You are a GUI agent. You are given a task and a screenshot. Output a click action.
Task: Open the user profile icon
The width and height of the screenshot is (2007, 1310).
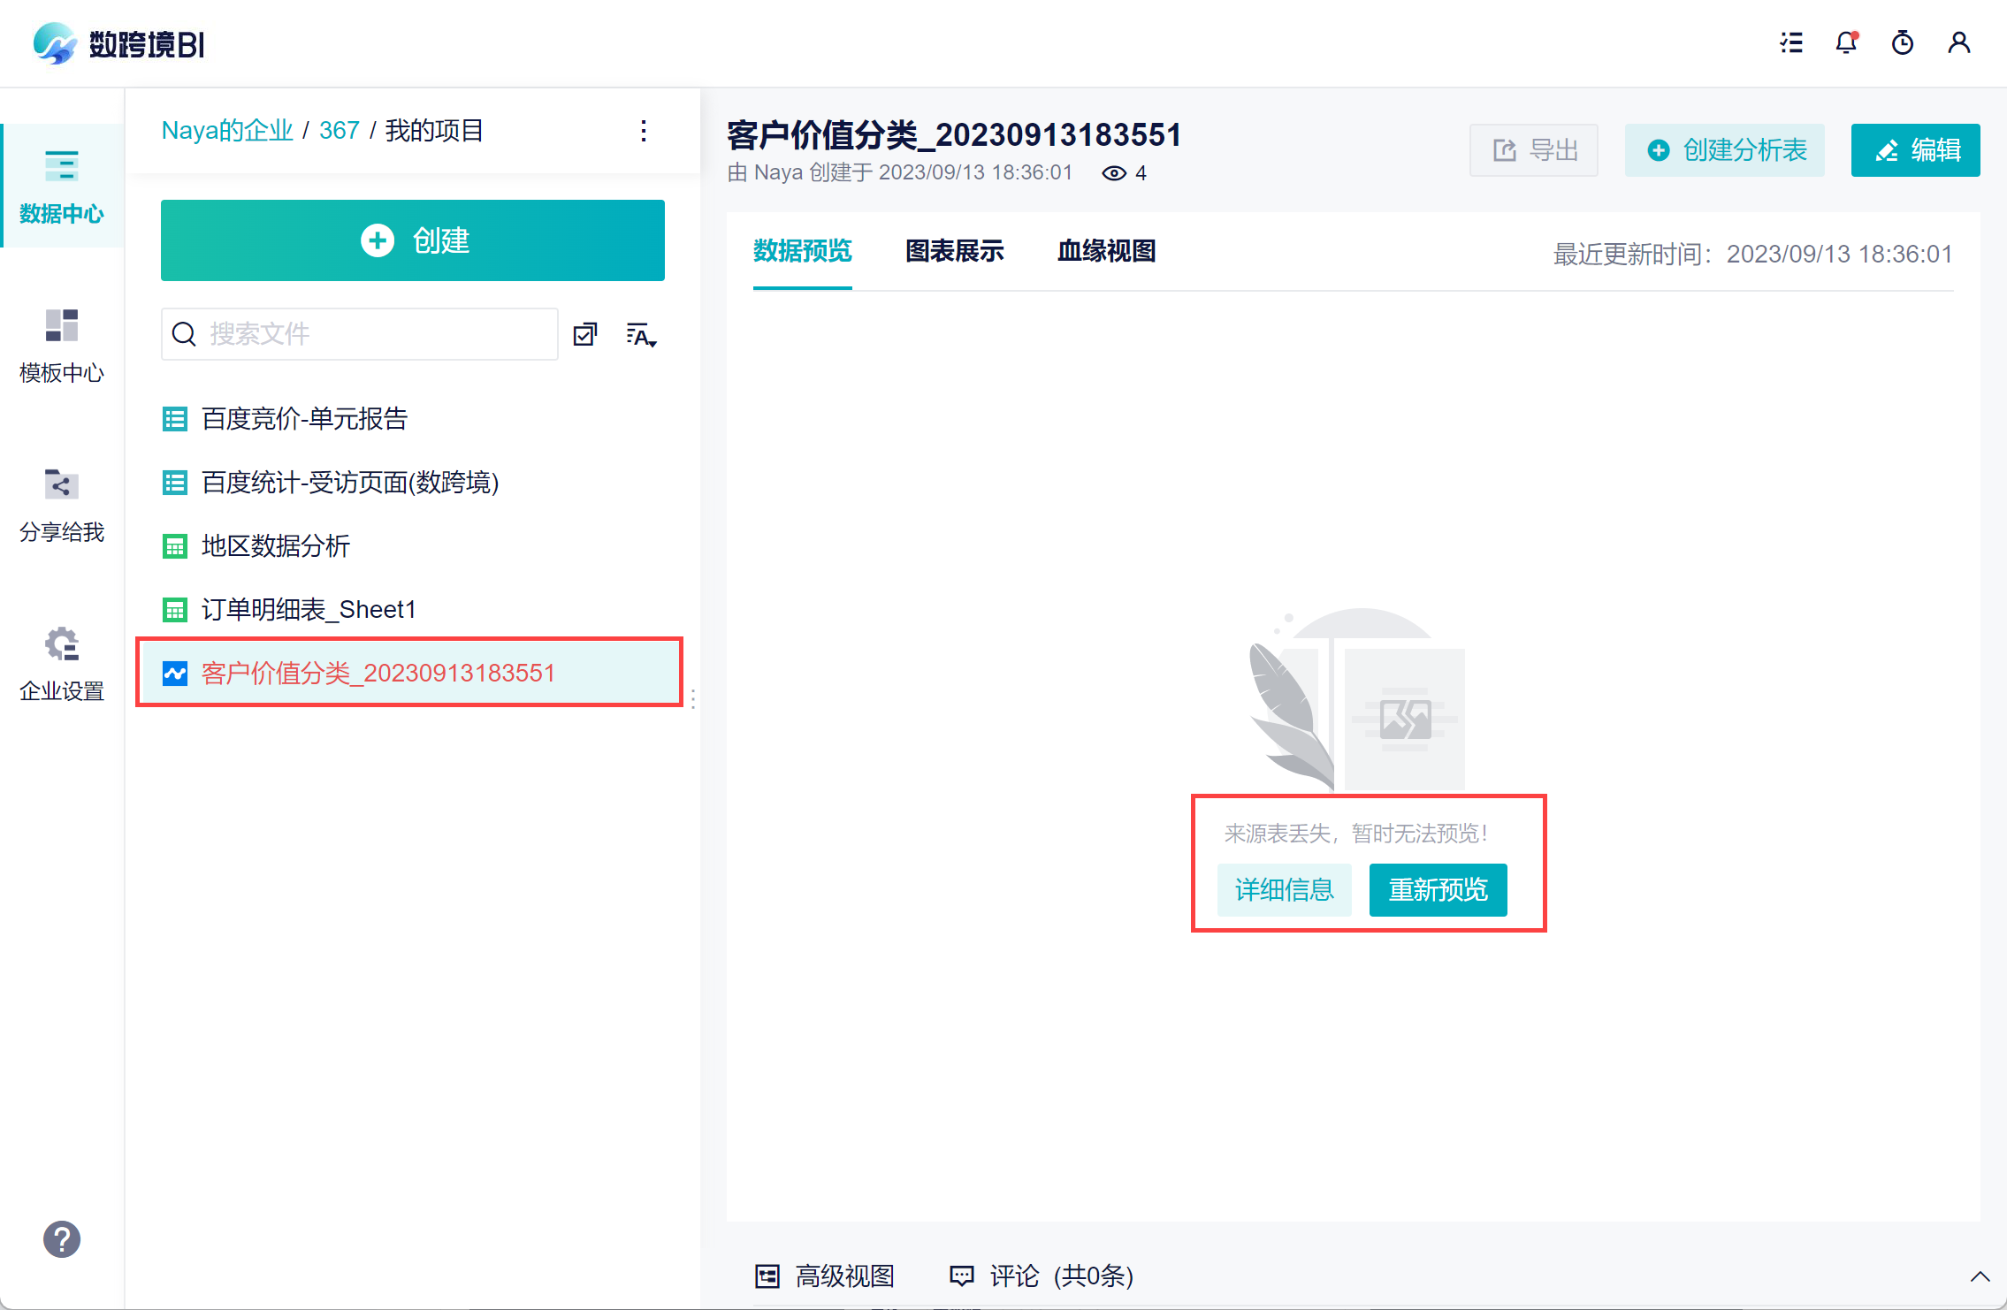pyautogui.click(x=1958, y=42)
